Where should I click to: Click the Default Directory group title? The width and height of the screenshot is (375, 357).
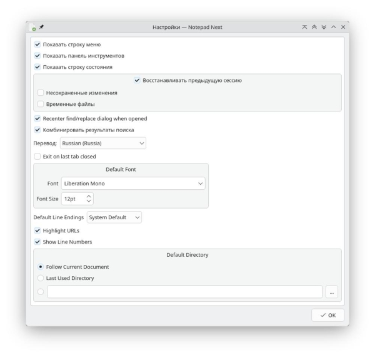point(187,255)
